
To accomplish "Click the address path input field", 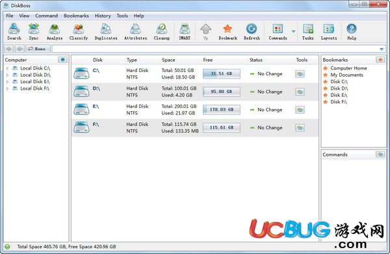I will tap(215, 49).
